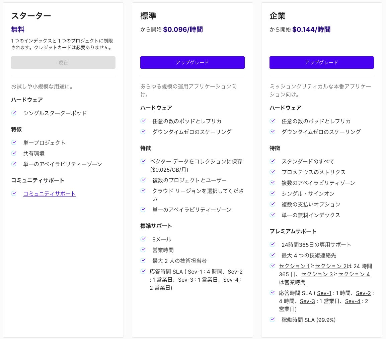Click checkmark beside ベクター データをコレクションに保存
The image size is (386, 339).
143,161
